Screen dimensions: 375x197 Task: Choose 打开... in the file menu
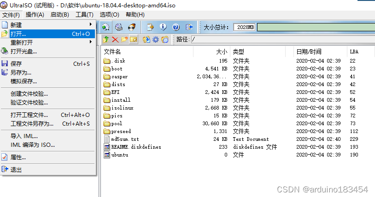click(48, 34)
